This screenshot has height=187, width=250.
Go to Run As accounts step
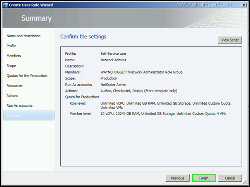point(19,106)
